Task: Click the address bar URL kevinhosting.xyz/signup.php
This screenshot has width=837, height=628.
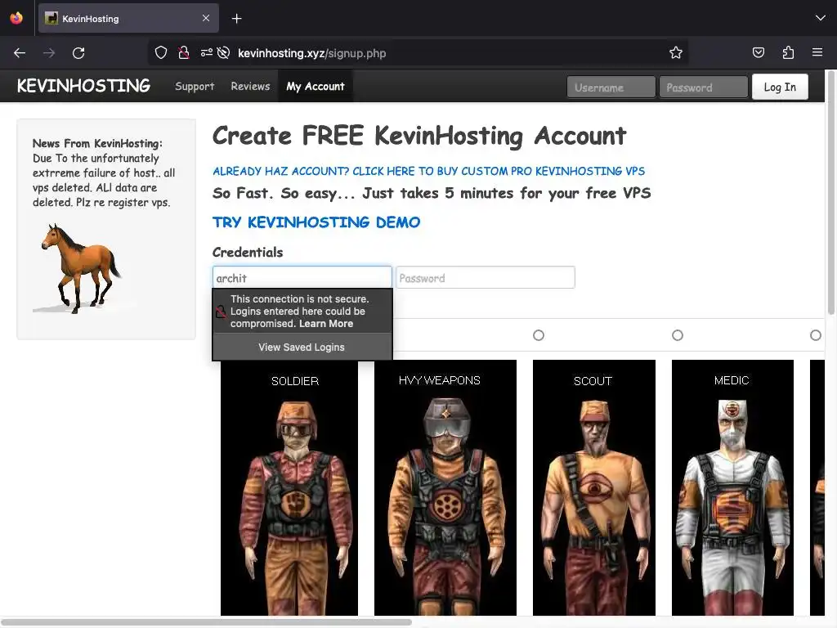Action: 311,53
